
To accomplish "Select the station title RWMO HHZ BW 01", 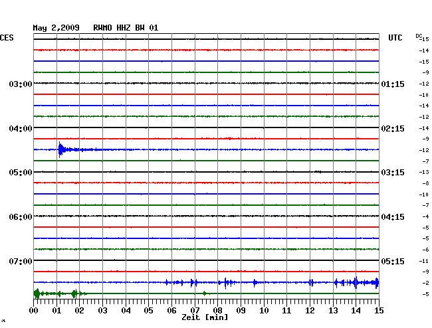I will 126,28.
